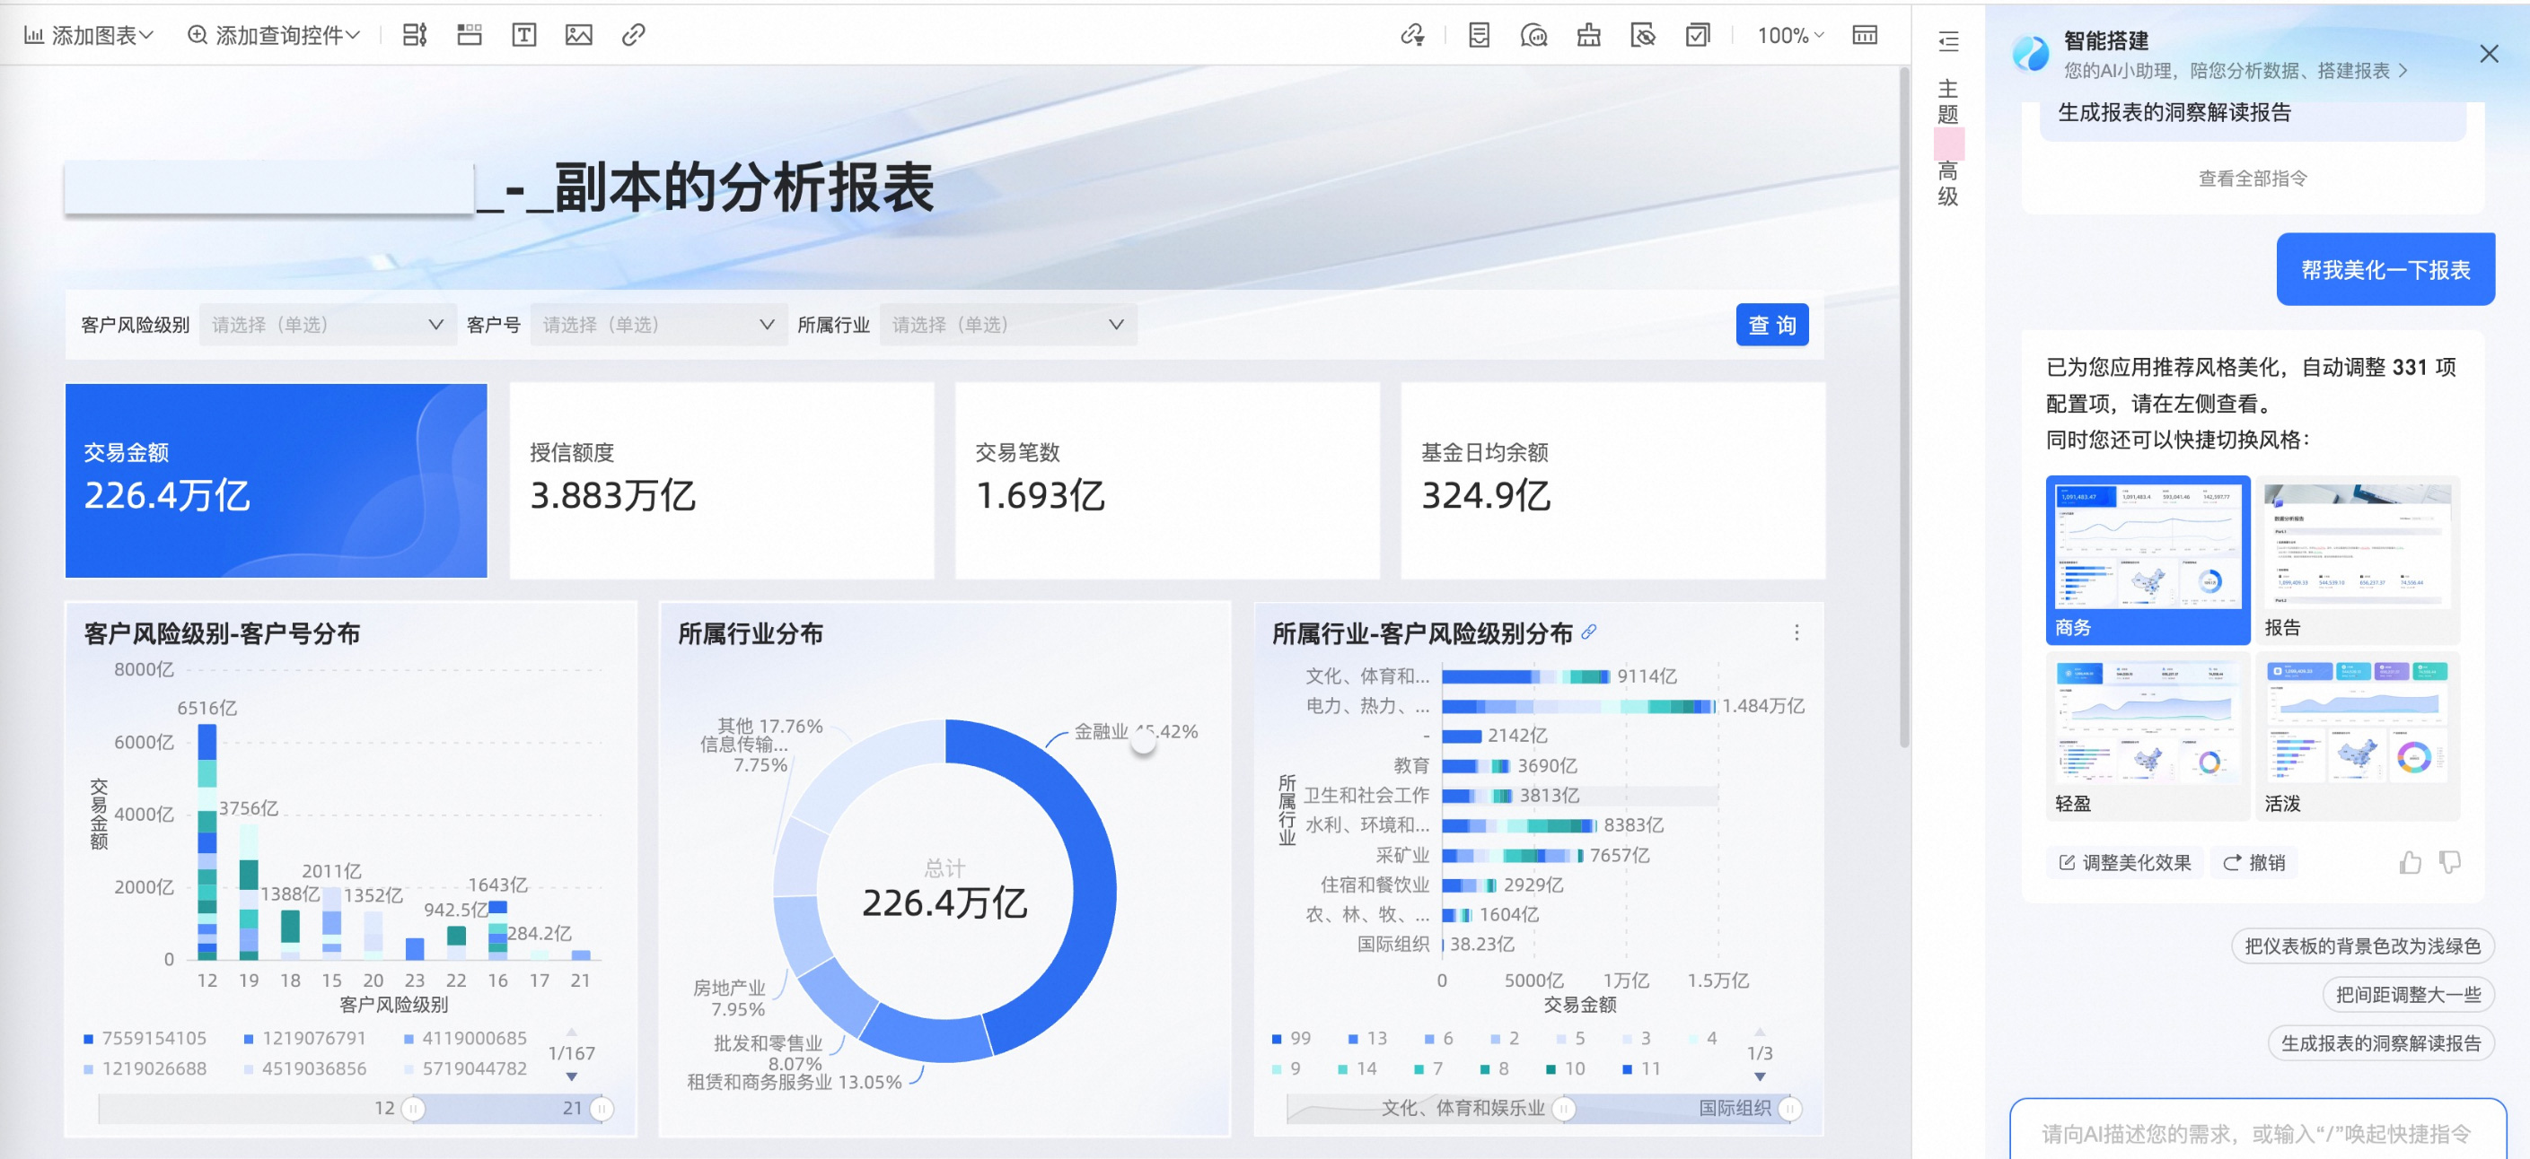The image size is (2530, 1159).
Task: Open the 100% zoom dropdown
Action: tap(1790, 35)
